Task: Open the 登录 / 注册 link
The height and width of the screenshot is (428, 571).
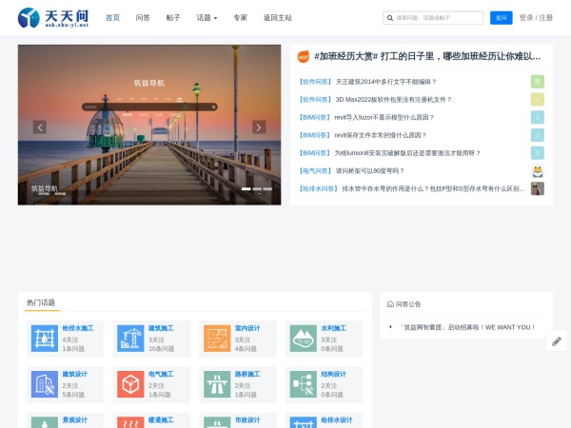Action: (x=536, y=18)
